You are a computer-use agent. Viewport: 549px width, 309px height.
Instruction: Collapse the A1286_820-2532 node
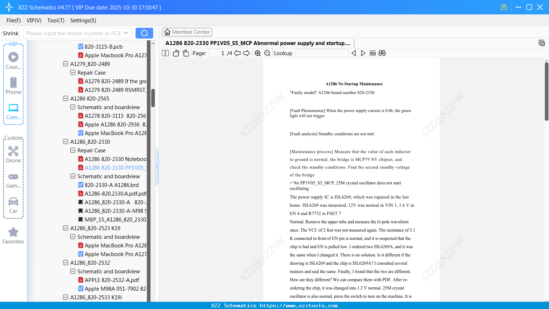click(66, 263)
